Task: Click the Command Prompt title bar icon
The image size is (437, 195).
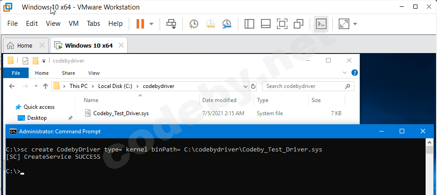Action: [x=13, y=132]
